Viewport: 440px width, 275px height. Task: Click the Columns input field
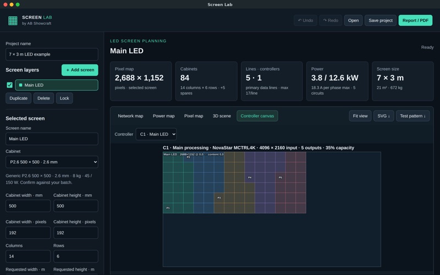28,256
